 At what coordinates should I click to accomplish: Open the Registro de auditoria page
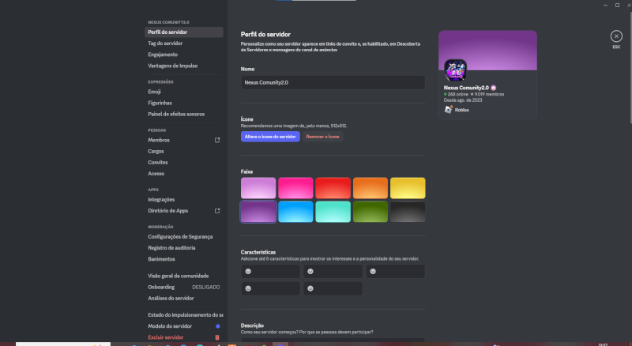(x=171, y=247)
